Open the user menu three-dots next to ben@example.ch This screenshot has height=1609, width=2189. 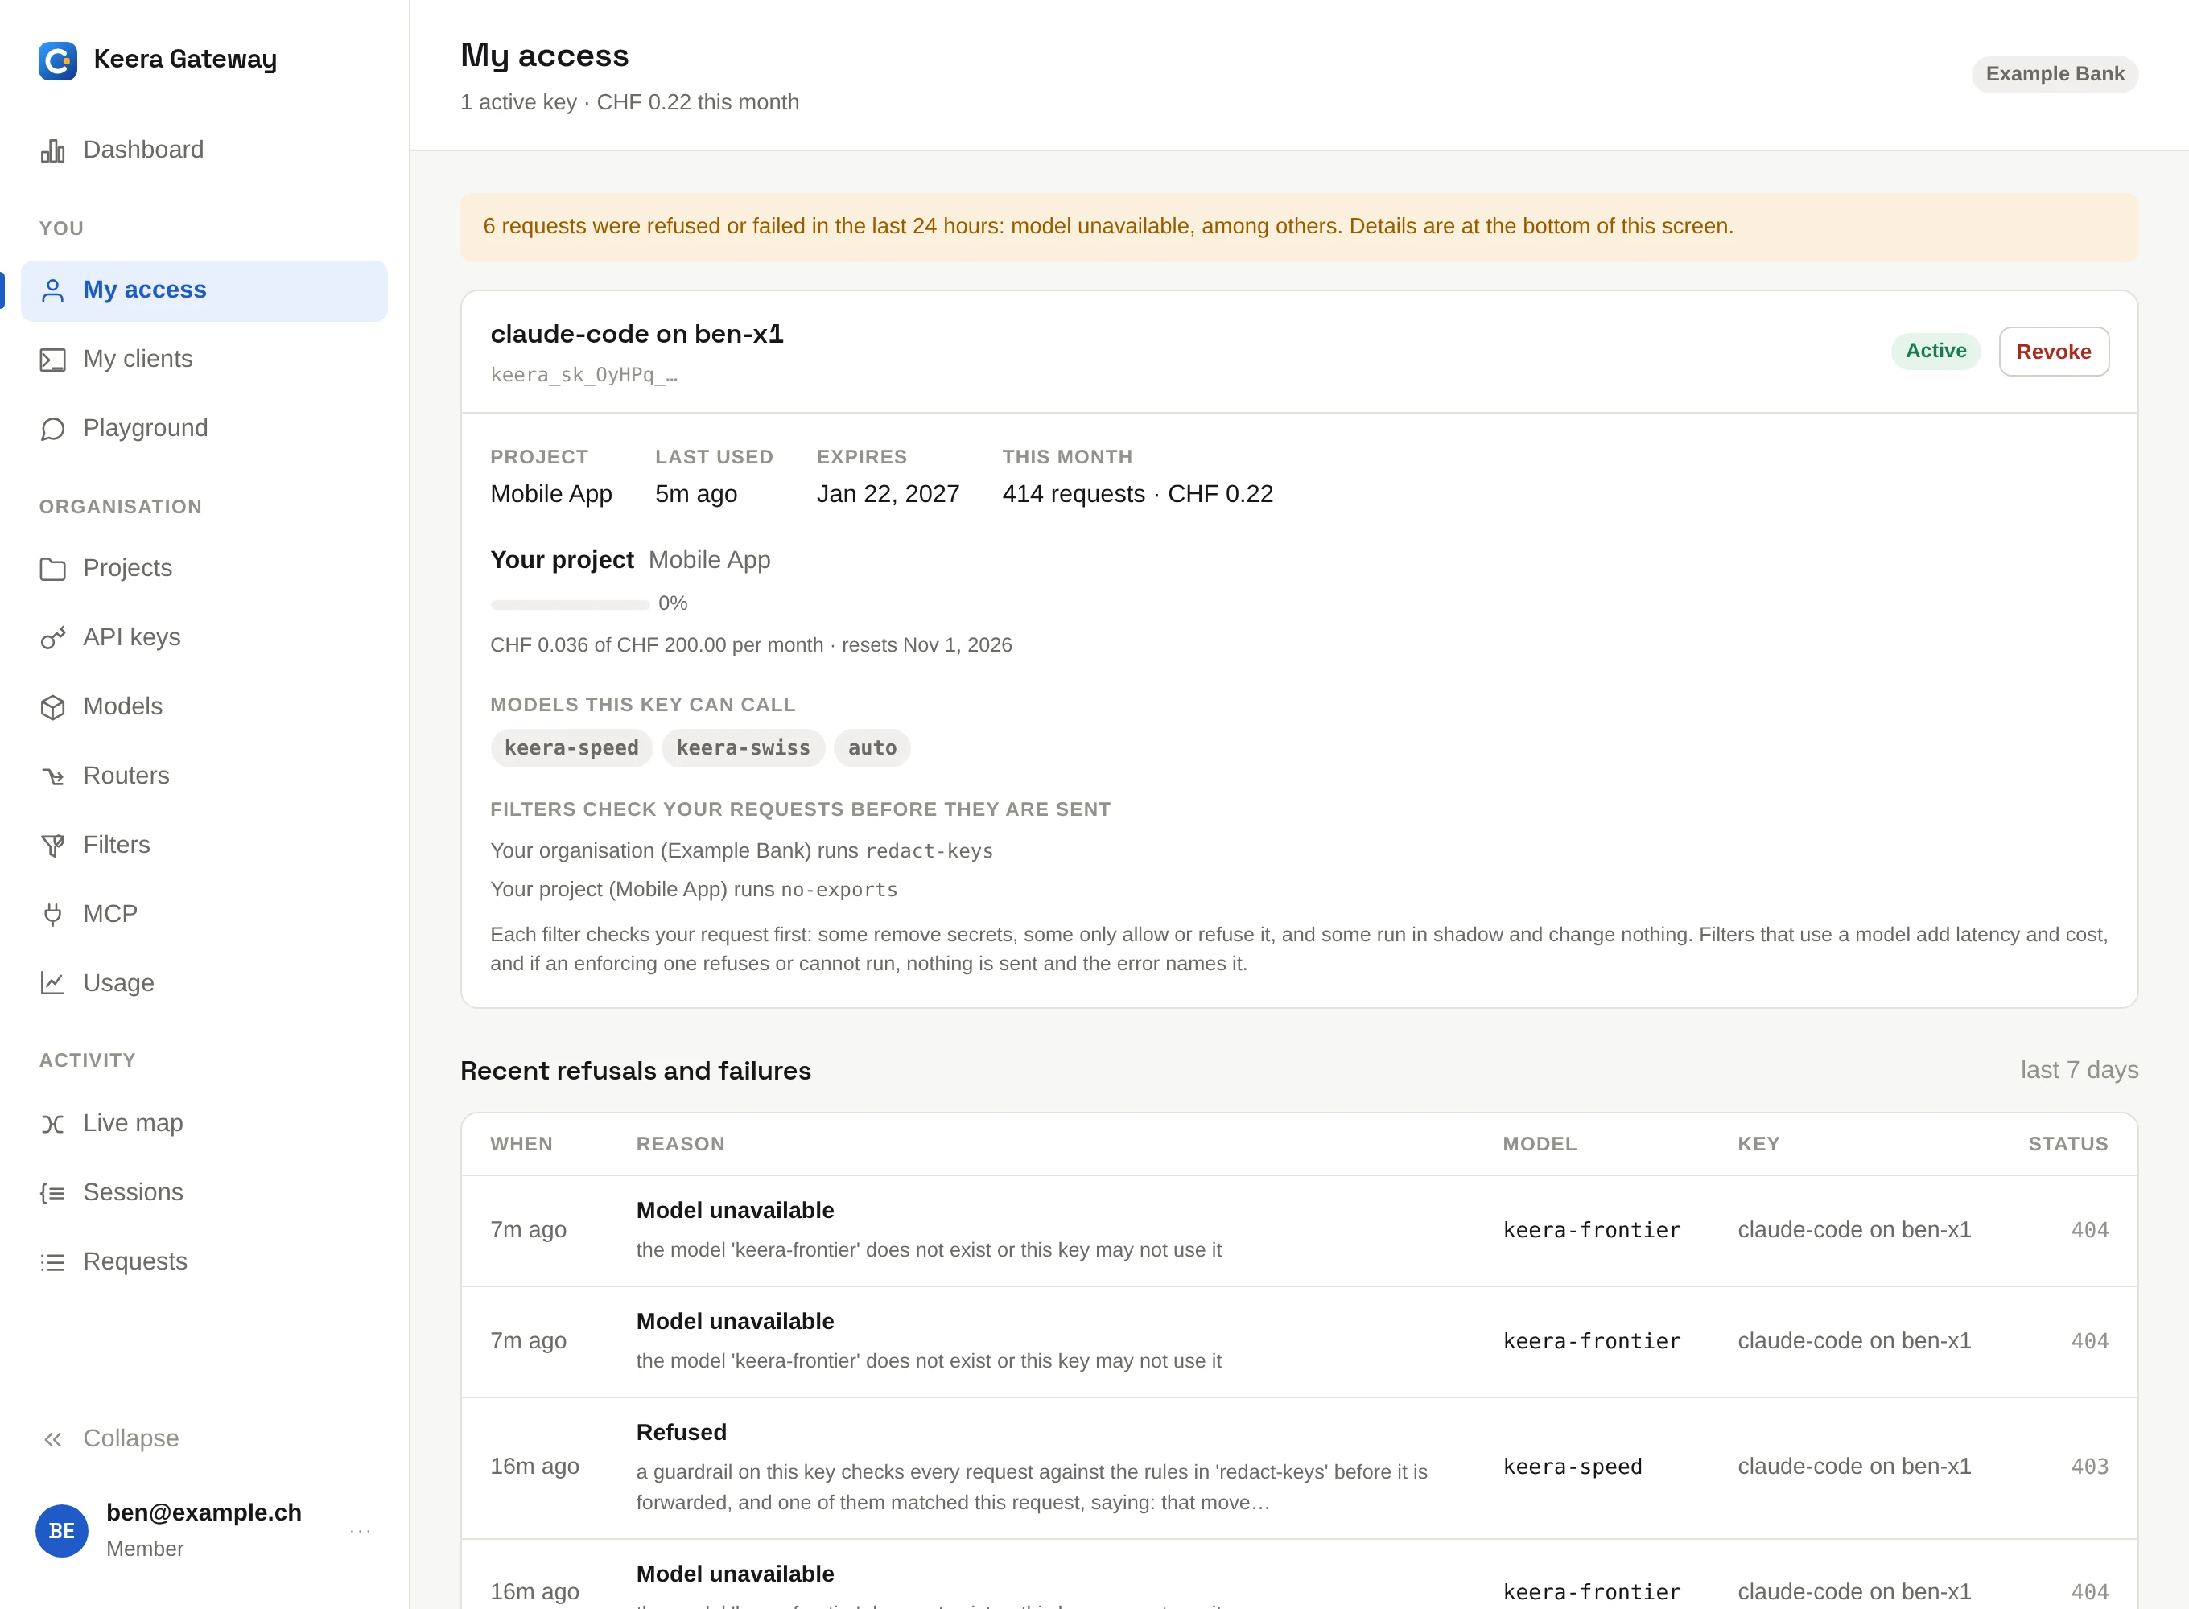(x=361, y=1531)
